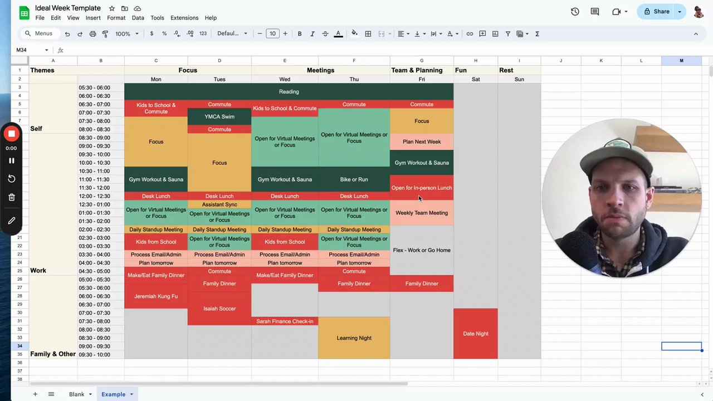This screenshot has width=713, height=401.
Task: Select the paint format tool
Action: coord(105,34)
